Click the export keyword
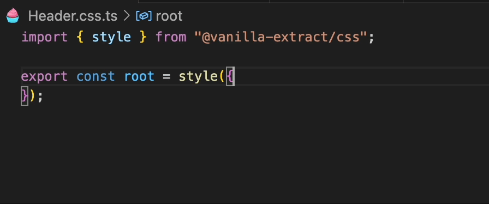 tap(44, 76)
